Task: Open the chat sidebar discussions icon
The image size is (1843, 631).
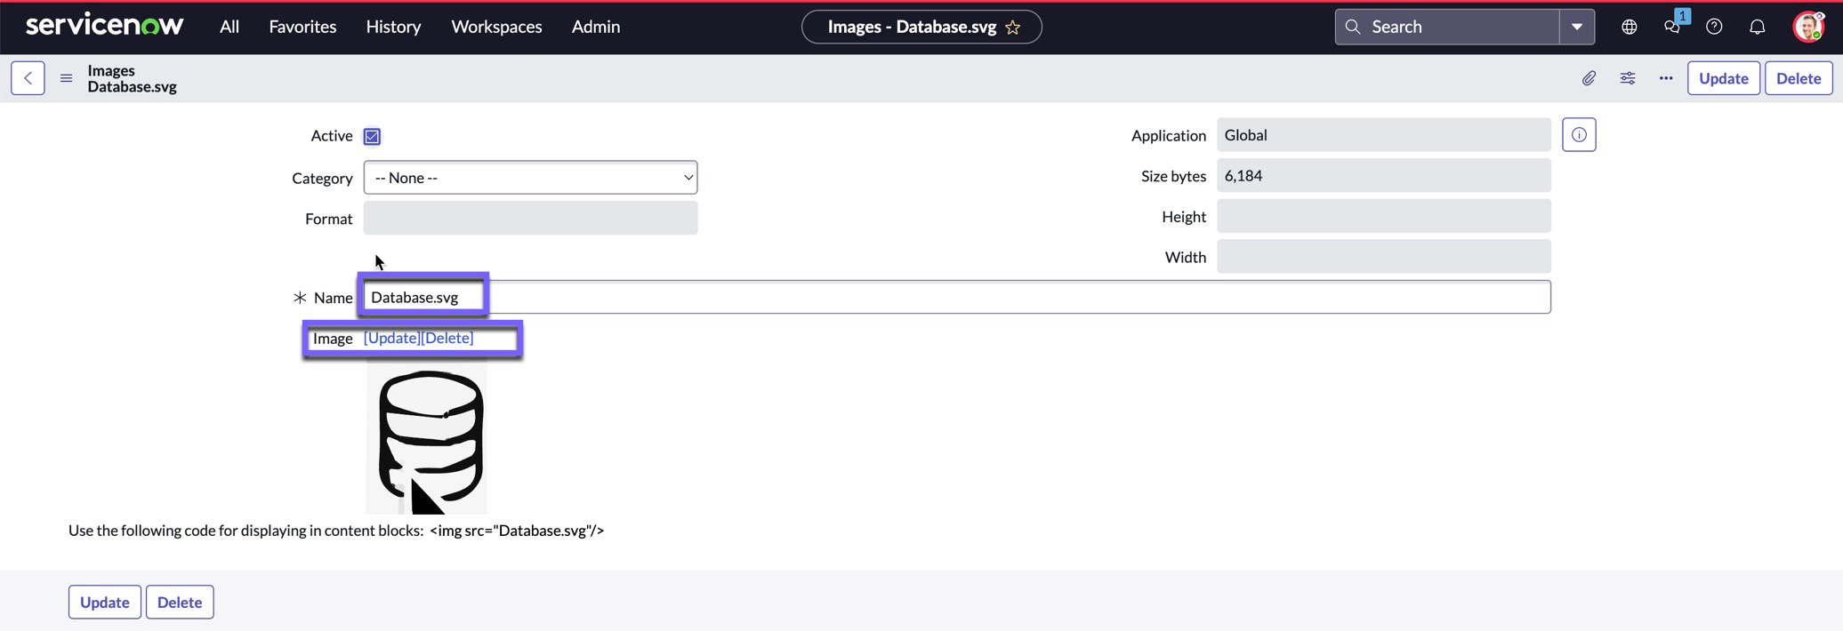Action: click(1672, 27)
